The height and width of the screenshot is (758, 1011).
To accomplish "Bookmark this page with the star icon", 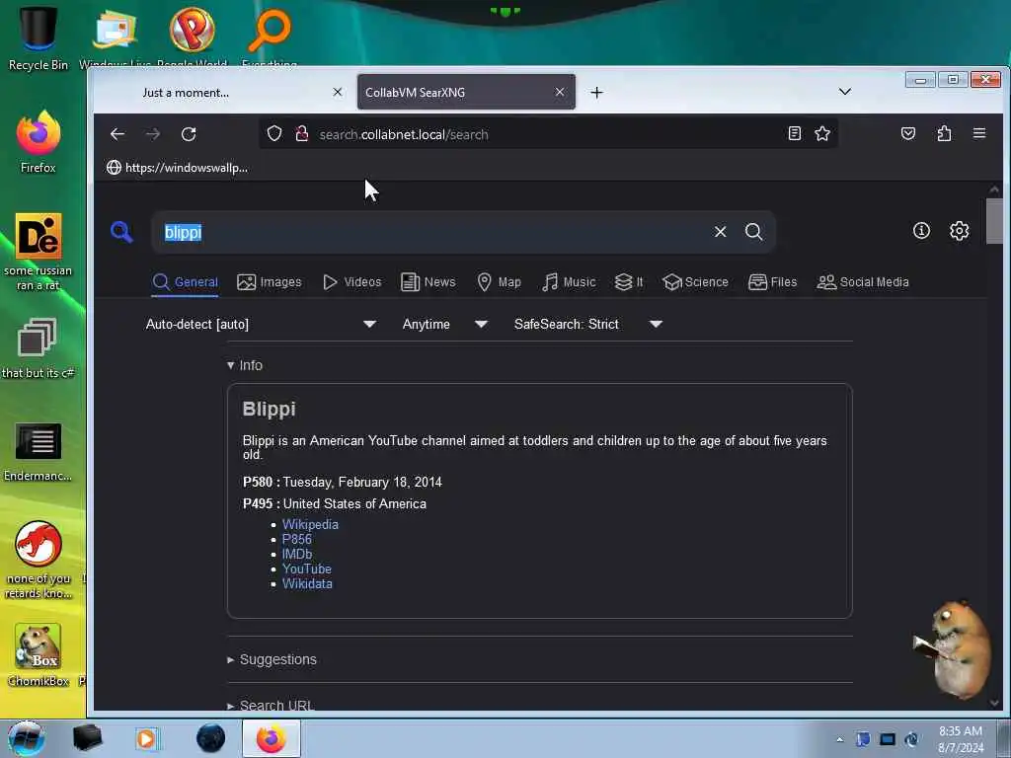I will pyautogui.click(x=822, y=133).
